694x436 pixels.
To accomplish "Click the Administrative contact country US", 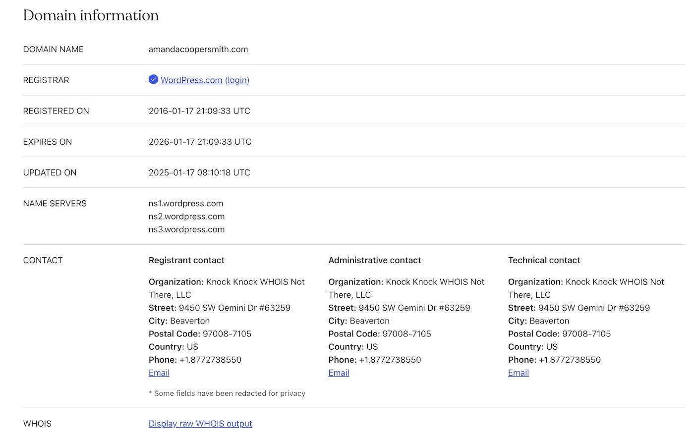I will pyautogui.click(x=372, y=347).
